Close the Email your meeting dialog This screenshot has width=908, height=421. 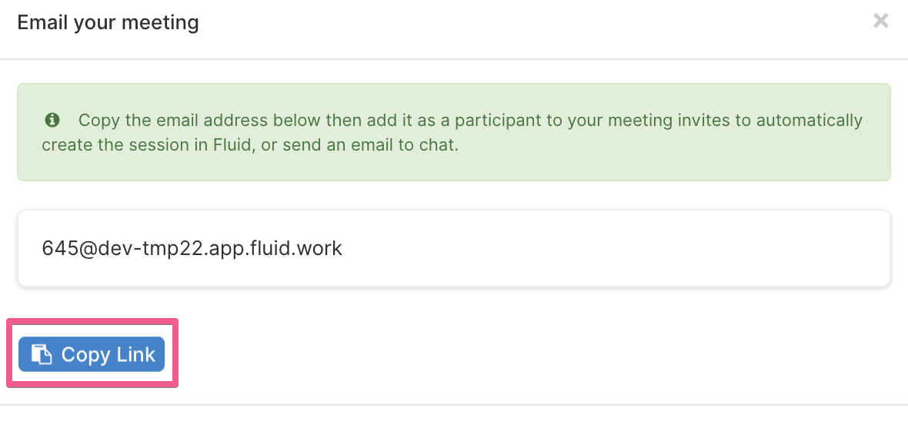(881, 22)
